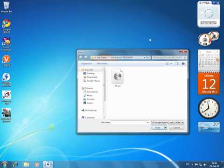Open the Yahoo Messenger desktop shortcut
This screenshot has height=168, width=224.
7,44
